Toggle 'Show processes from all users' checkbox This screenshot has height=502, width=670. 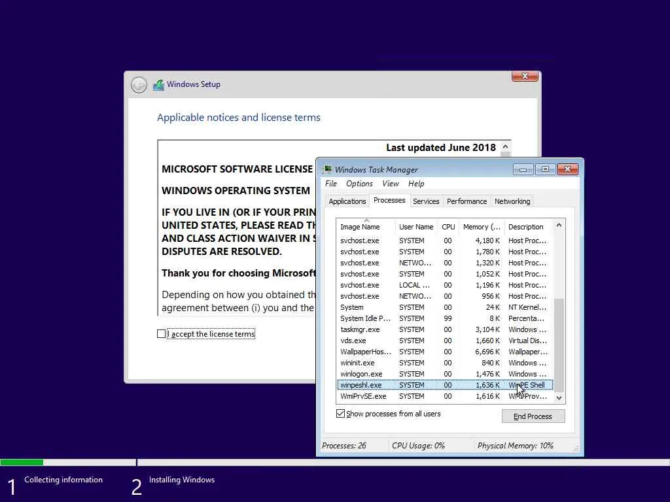[340, 414]
